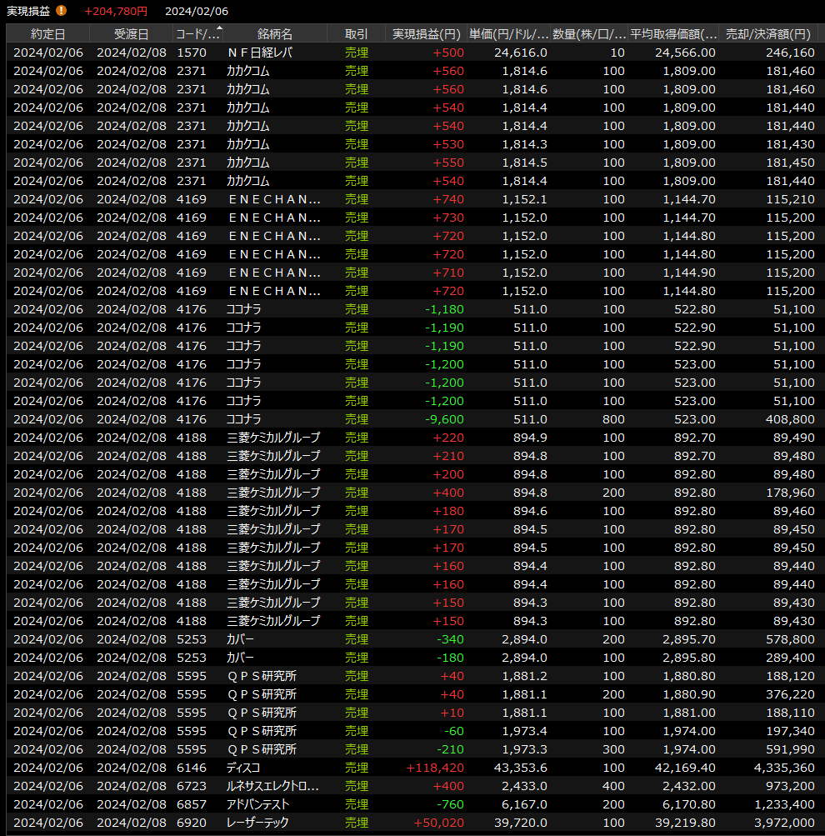Screen dimensions: 825x836
Task: Click the 単価 column header
Action: 508,34
